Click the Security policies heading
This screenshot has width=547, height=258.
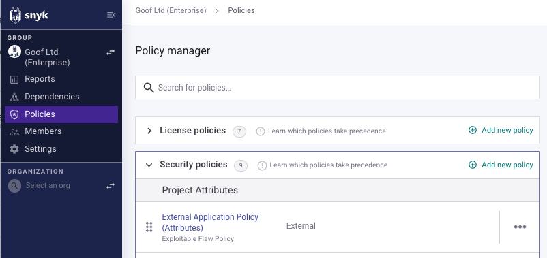194,164
